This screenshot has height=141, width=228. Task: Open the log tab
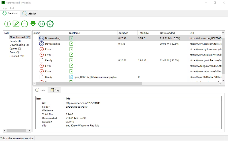pos(55,90)
